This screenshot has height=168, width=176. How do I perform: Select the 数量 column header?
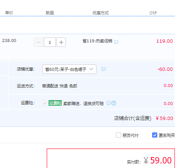click(50, 13)
